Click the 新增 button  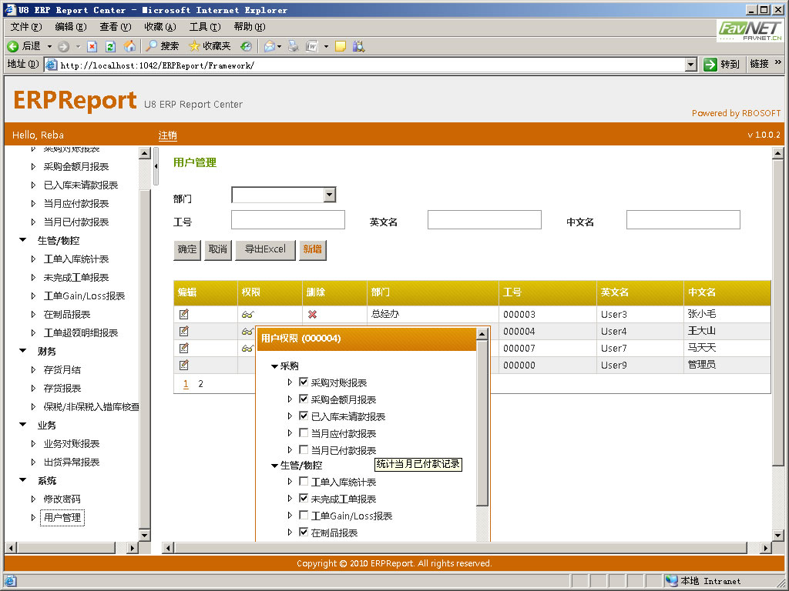pyautogui.click(x=313, y=250)
